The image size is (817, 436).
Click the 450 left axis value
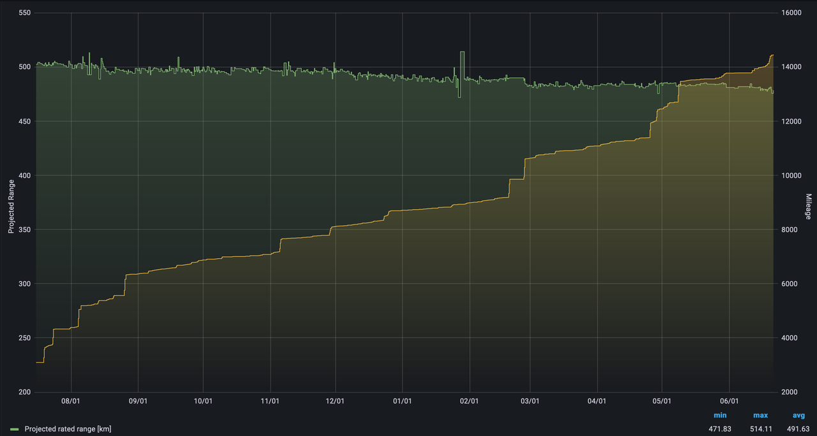(26, 121)
